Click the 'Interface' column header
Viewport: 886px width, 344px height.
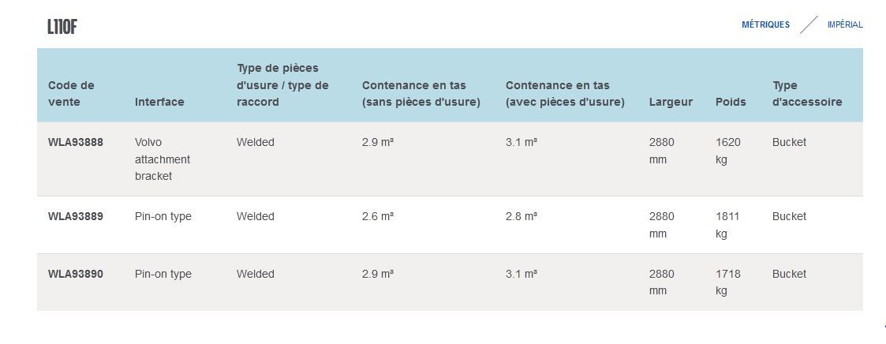point(159,102)
